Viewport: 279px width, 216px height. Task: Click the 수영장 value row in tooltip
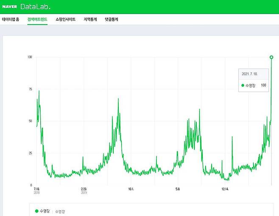click(254, 85)
